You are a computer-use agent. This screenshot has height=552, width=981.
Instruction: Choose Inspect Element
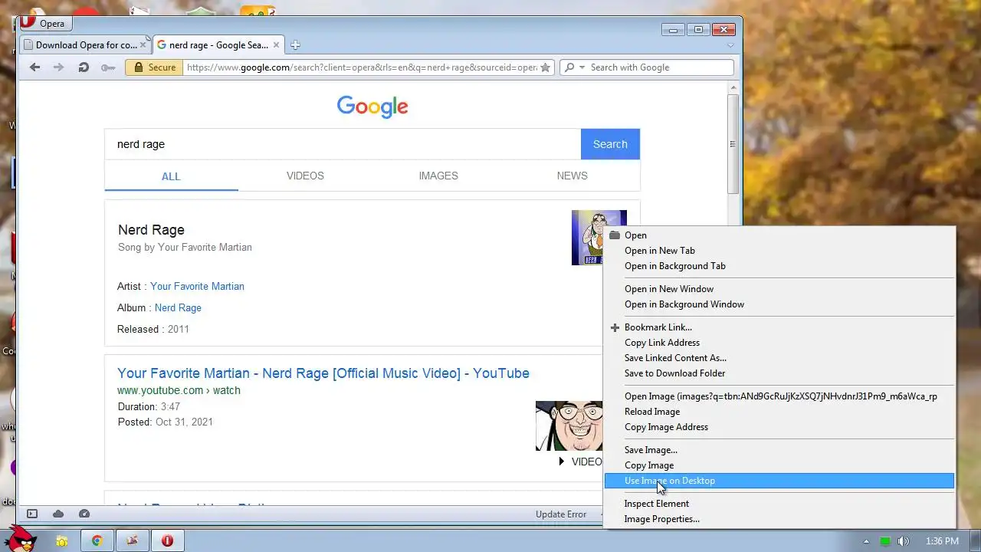779,504
